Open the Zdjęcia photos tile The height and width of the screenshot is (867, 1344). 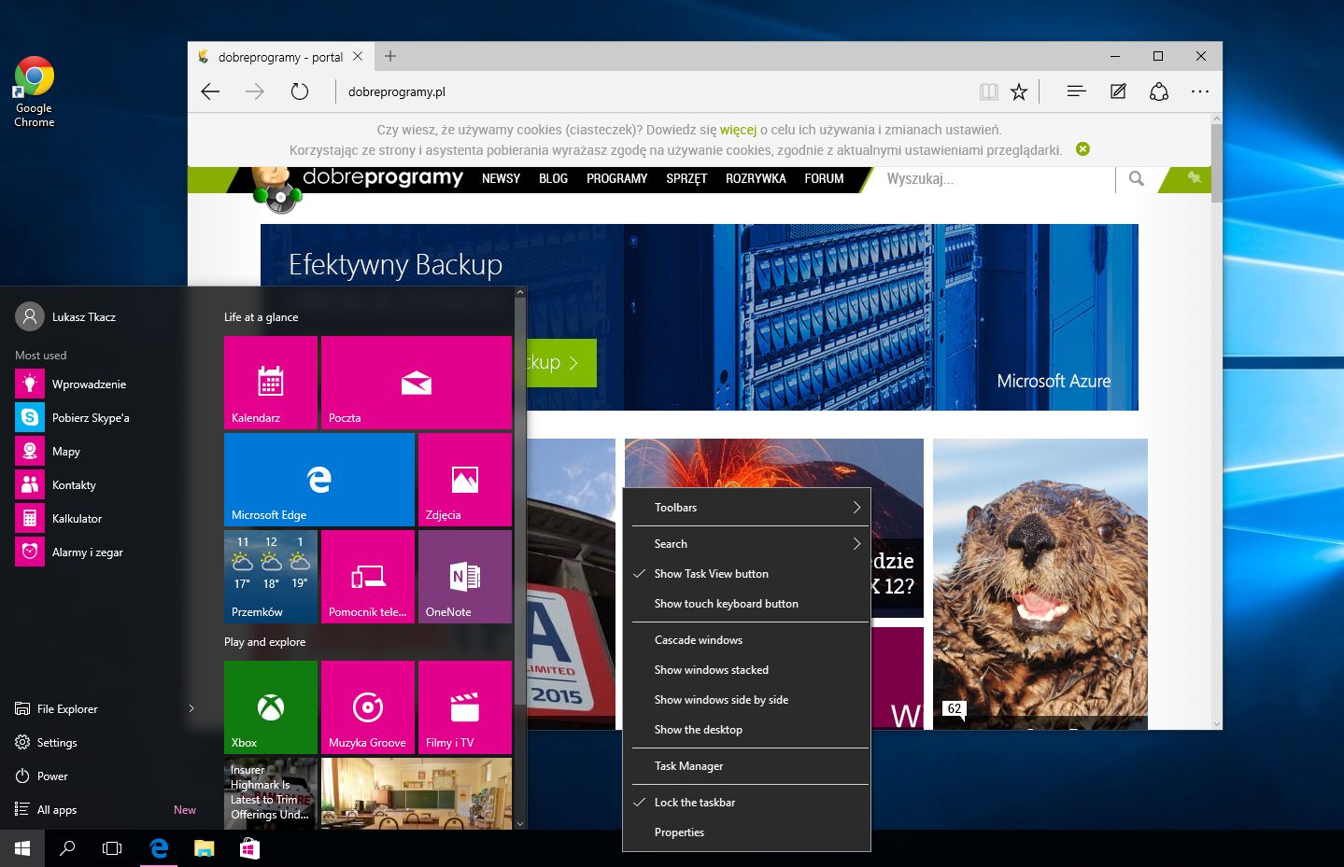point(465,480)
